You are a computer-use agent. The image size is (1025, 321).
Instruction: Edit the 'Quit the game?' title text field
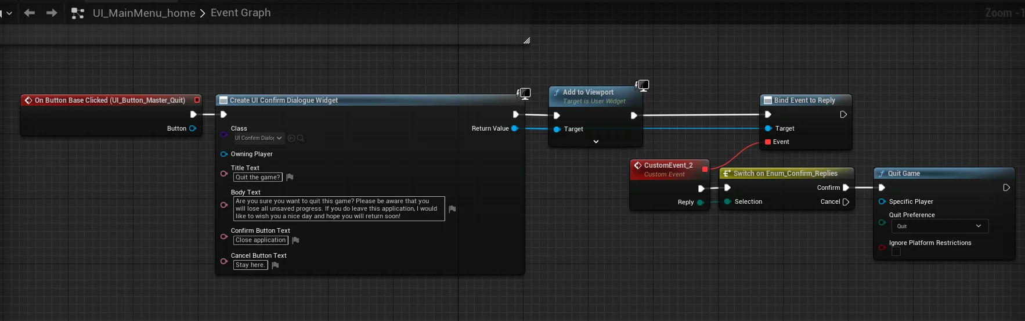[x=258, y=177]
